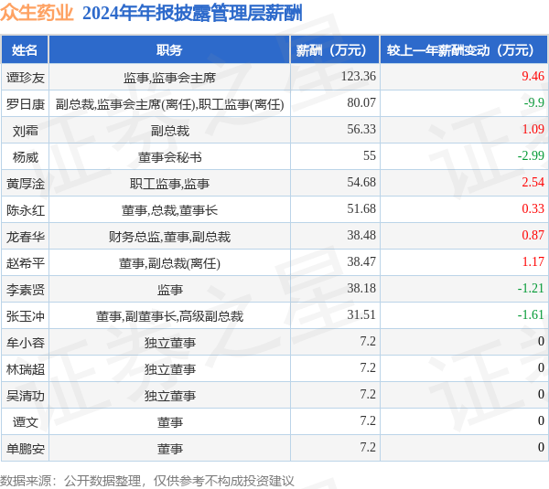Click the salary change 1.09
Viewport: 549px width, 489px height.
coord(533,129)
